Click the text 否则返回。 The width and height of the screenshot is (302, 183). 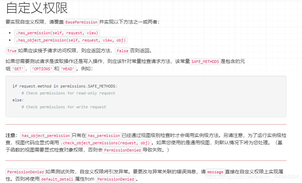tap(142, 51)
